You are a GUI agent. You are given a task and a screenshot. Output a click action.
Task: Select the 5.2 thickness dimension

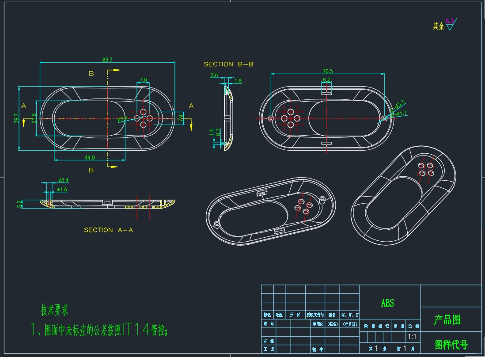pos(19,204)
